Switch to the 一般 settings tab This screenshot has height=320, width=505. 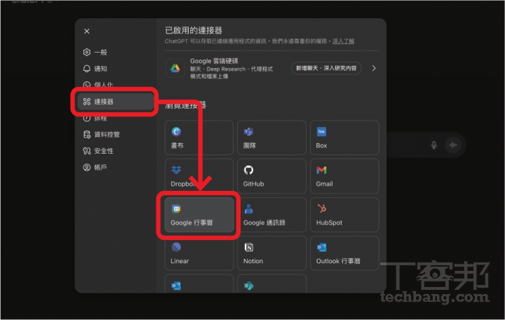(x=115, y=52)
